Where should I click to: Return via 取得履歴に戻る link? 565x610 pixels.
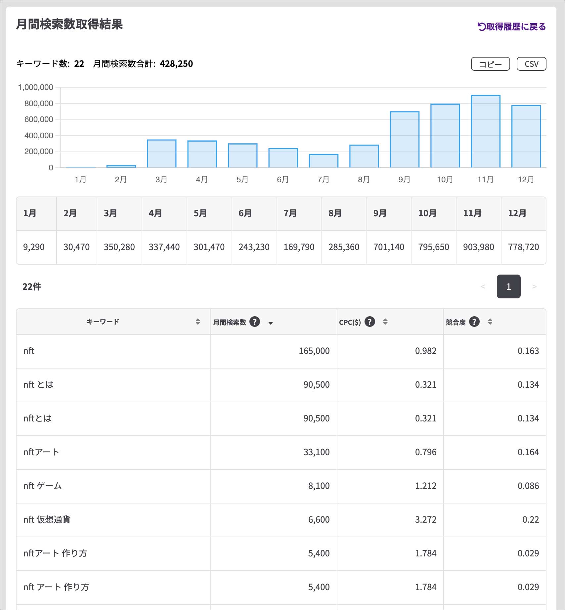(511, 26)
